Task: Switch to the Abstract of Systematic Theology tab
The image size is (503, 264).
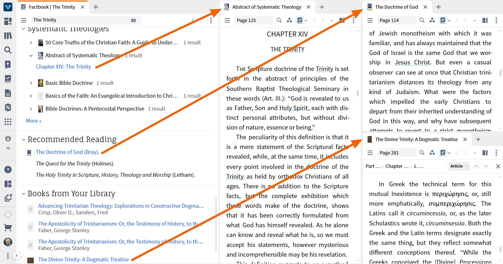Action: (267, 7)
